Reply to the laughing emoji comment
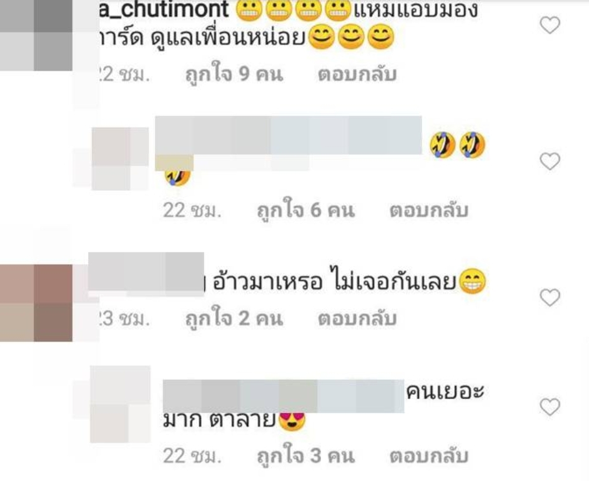The width and height of the screenshot is (589, 481). [429, 210]
